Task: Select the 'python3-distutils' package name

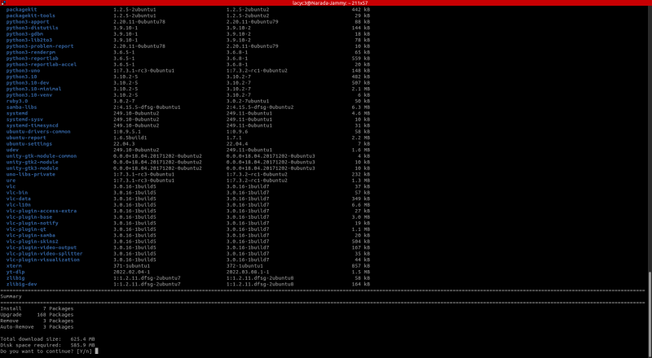Action: (x=33, y=28)
